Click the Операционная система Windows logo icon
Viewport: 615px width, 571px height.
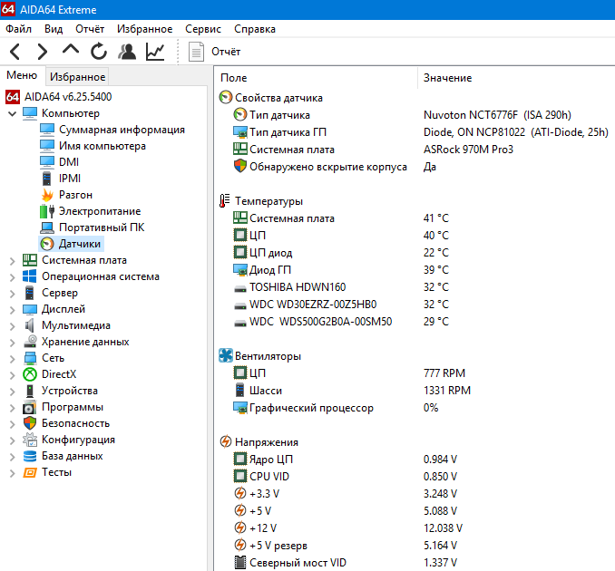(30, 276)
